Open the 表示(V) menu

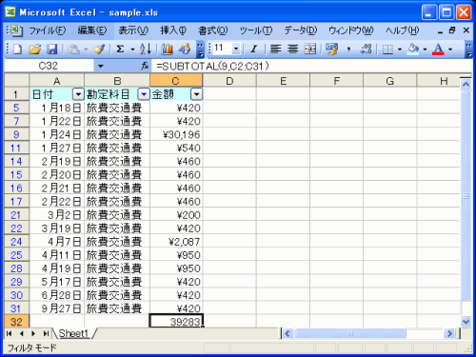click(133, 30)
